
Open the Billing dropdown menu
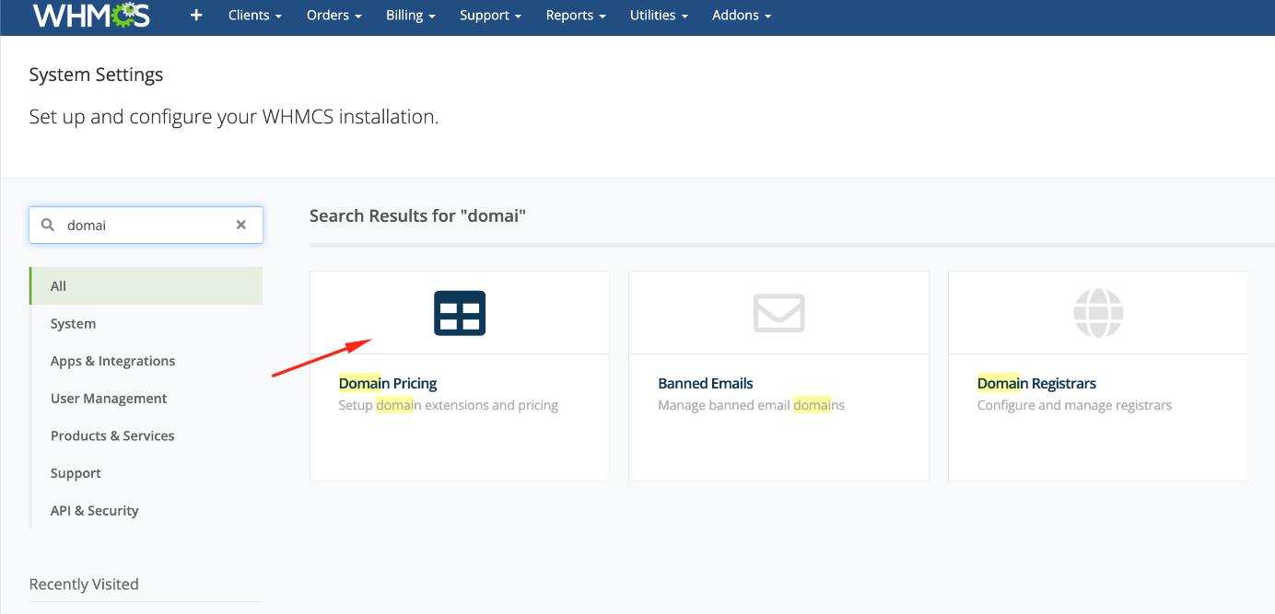tap(411, 16)
